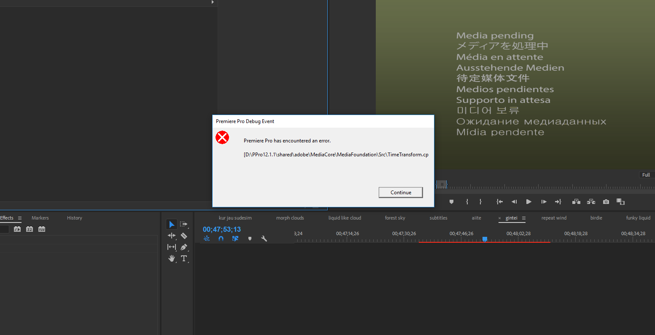Click the blue playhead on timeline ruler

coord(485,239)
